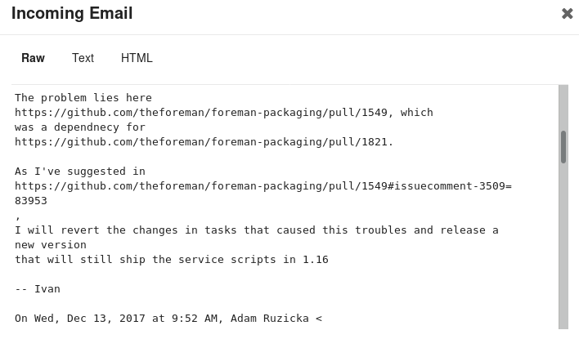Open the Text tab

(x=83, y=58)
